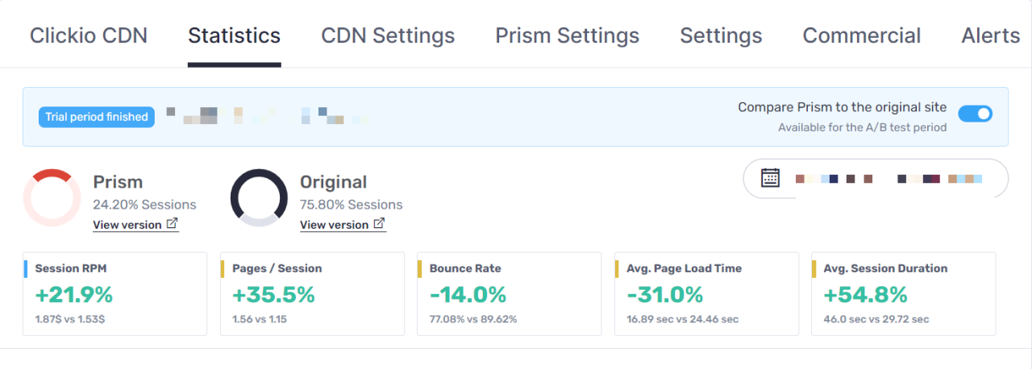Open the Settings tab

(721, 35)
